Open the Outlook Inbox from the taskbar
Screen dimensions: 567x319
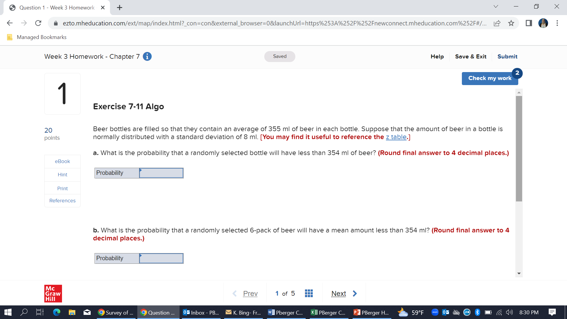pyautogui.click(x=201, y=312)
